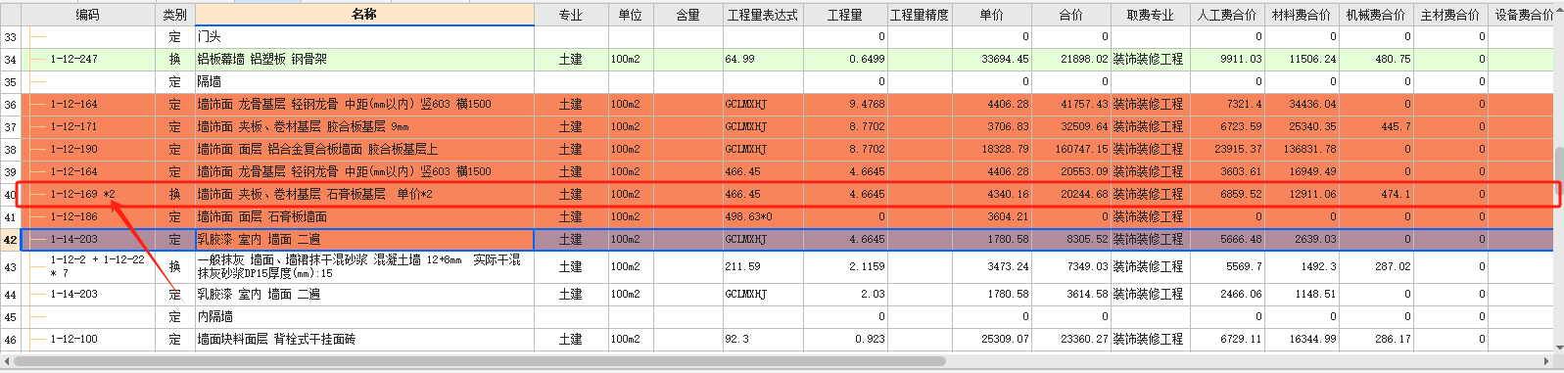
Task: Click the quantity cell 9.4768
Action: click(845, 105)
